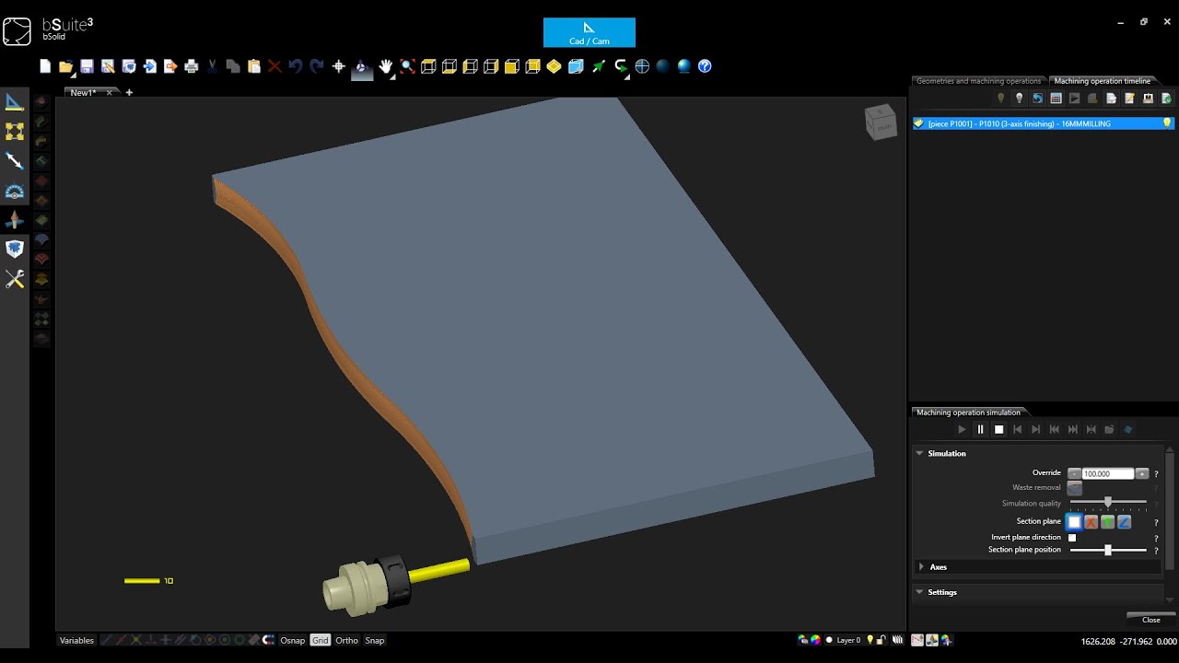The height and width of the screenshot is (663, 1179).
Task: Select the New1* document tab
Action: pos(84,92)
